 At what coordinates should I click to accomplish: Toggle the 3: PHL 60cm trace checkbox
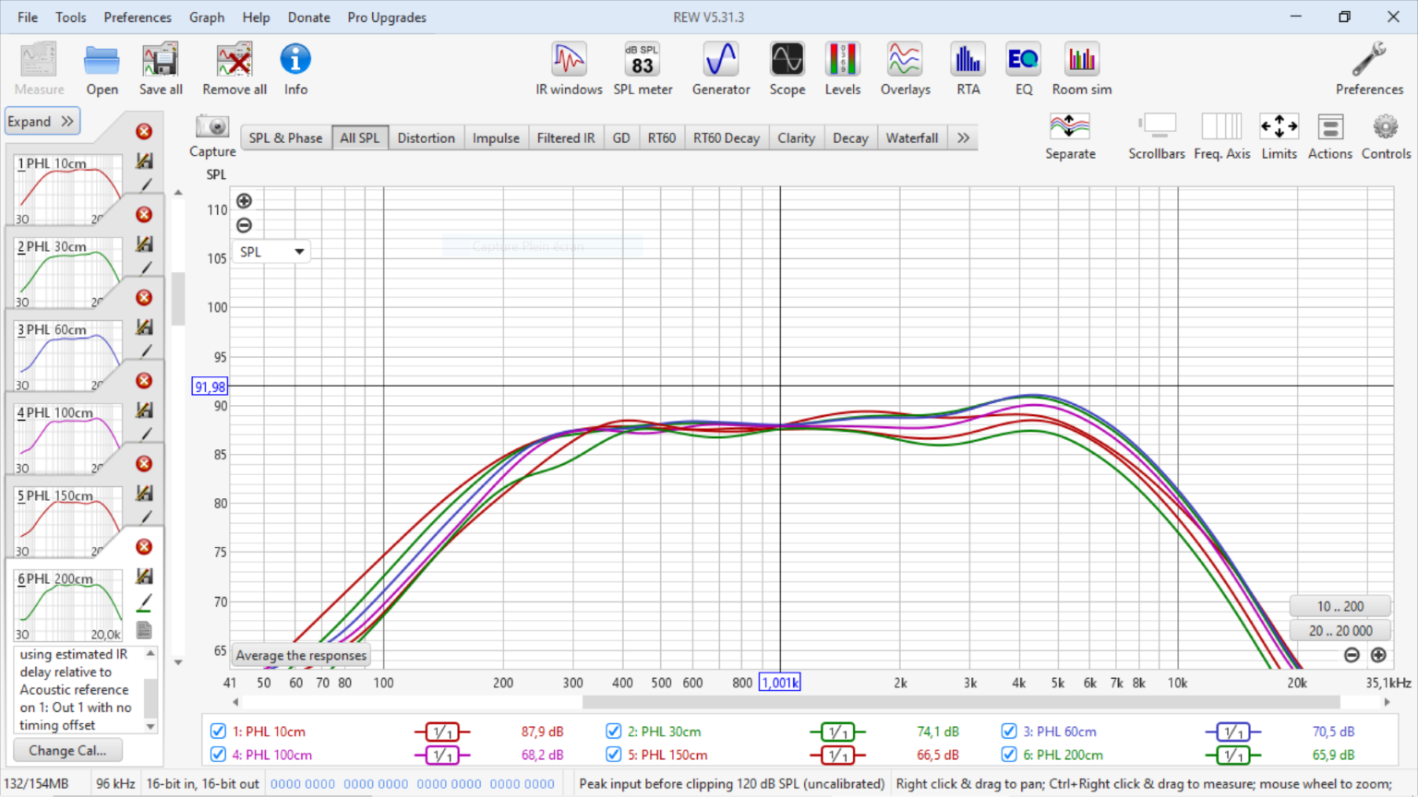click(1009, 731)
